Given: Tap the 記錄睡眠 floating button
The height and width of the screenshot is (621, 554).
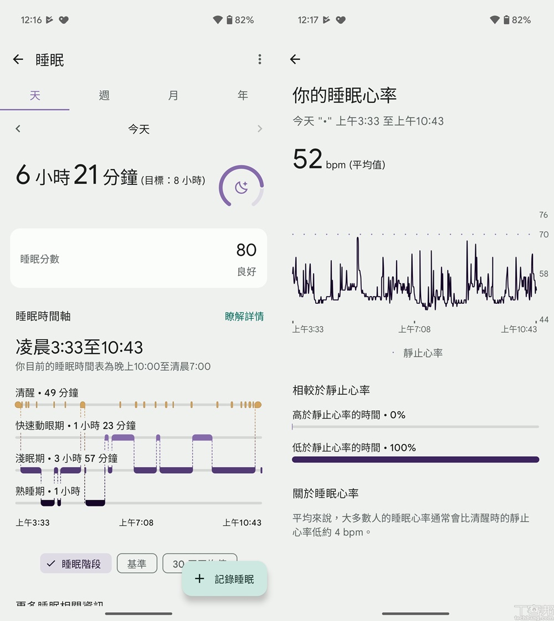Looking at the screenshot, I should (x=225, y=578).
